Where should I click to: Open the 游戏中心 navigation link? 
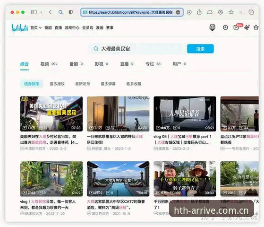(x=72, y=27)
